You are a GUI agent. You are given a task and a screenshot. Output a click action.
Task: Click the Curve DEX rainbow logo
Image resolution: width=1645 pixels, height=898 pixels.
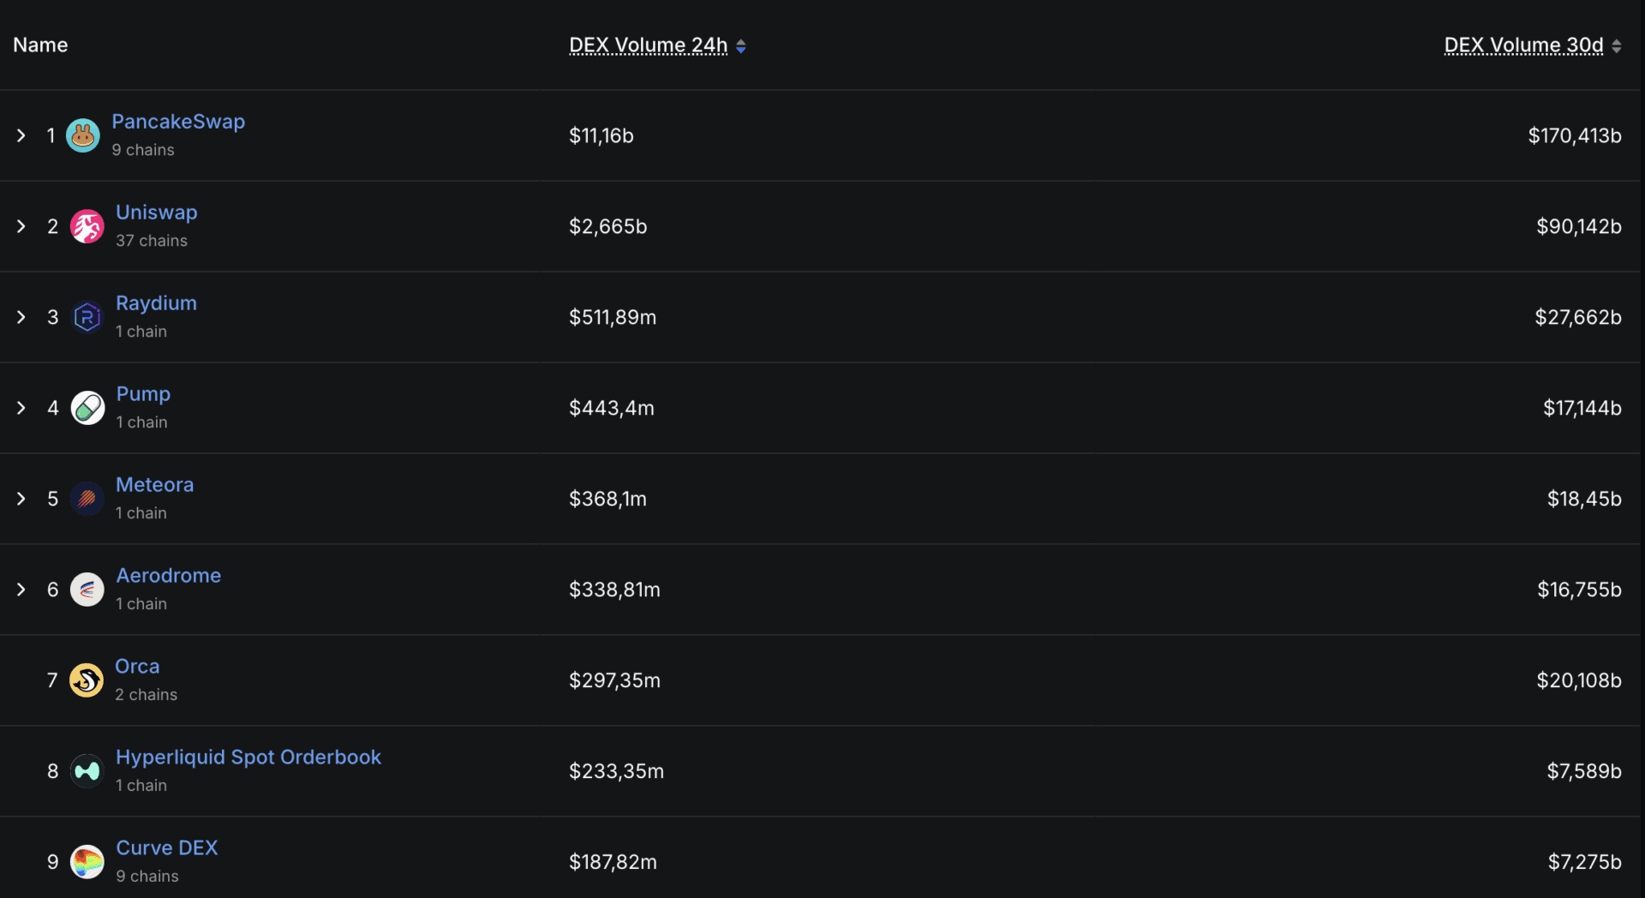coord(87,862)
